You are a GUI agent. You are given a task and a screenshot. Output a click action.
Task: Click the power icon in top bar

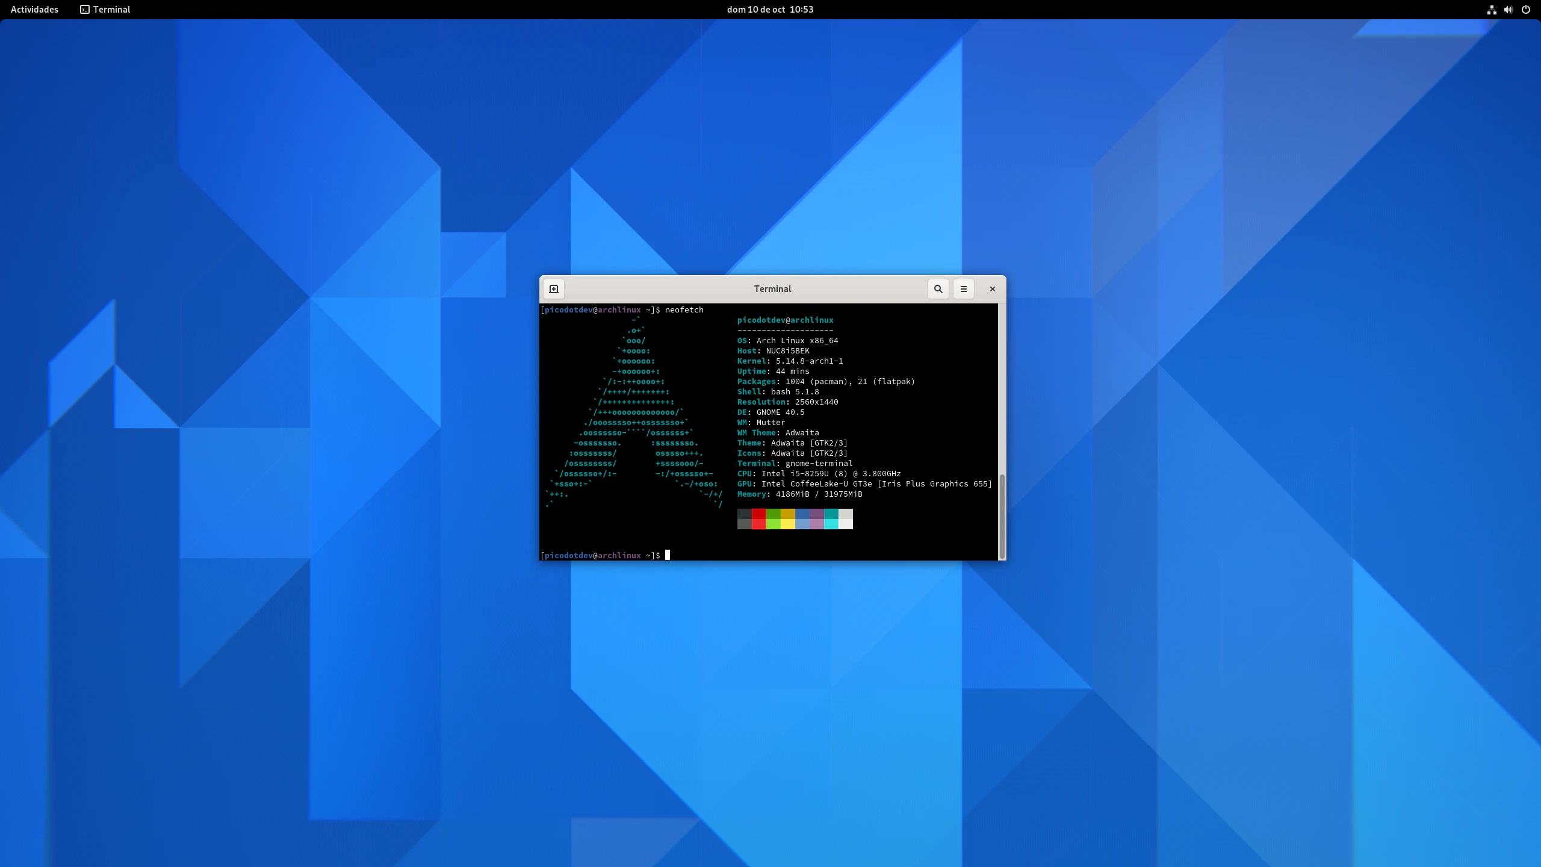coord(1526,10)
